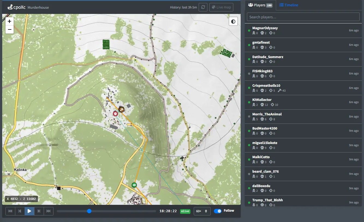This screenshot has height=222, width=364.
Task: Click the Murderhouse server name
Action: pos(38,8)
